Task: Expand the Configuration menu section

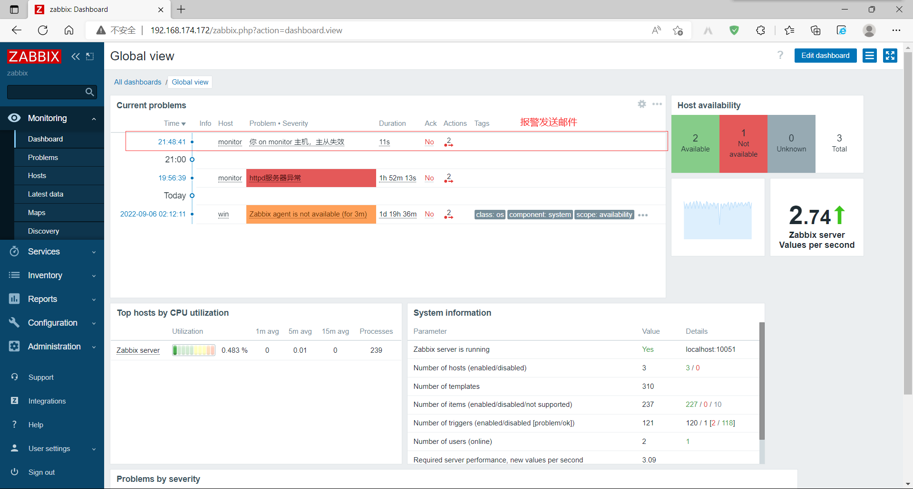Action: pyautogui.click(x=52, y=323)
